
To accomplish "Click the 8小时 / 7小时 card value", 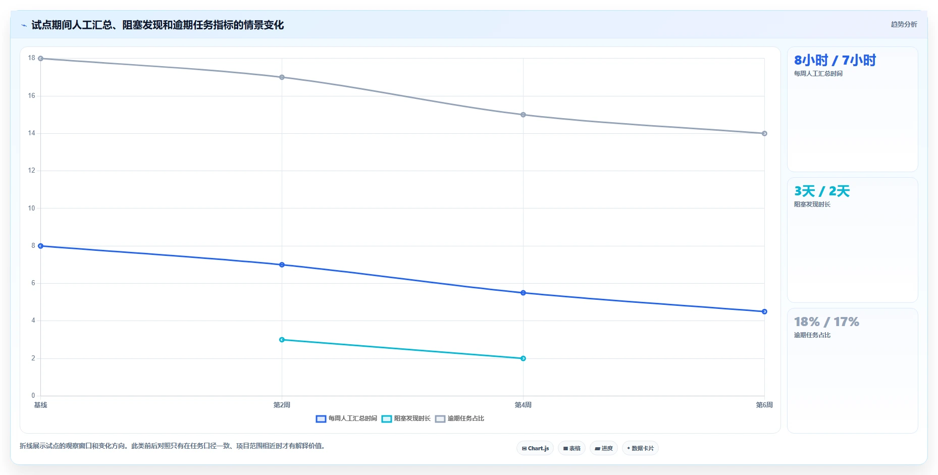I will click(x=835, y=61).
